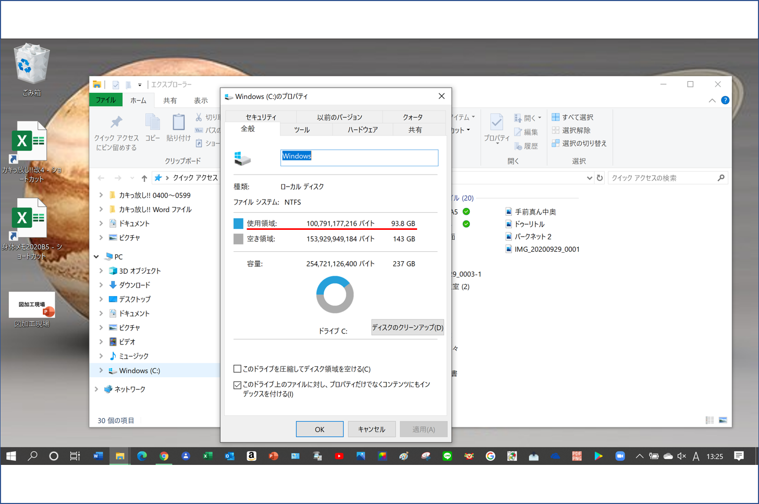Open Amazon from the taskbar
The image size is (759, 504).
pos(251,456)
